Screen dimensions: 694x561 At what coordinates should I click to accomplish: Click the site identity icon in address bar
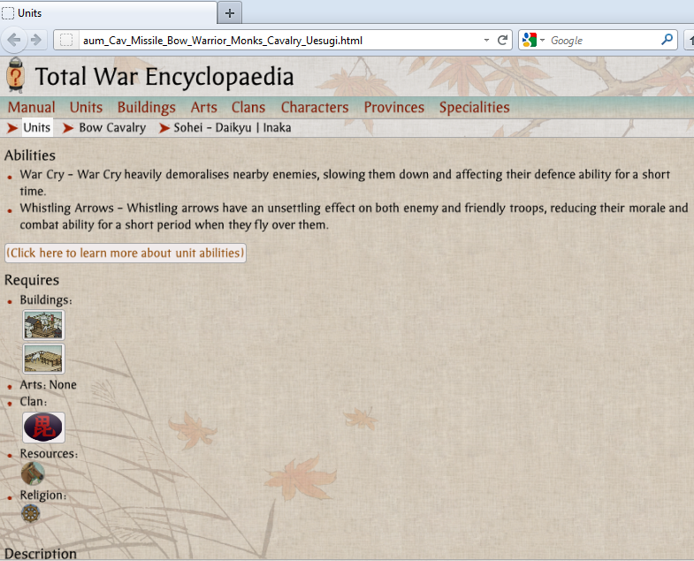(66, 41)
